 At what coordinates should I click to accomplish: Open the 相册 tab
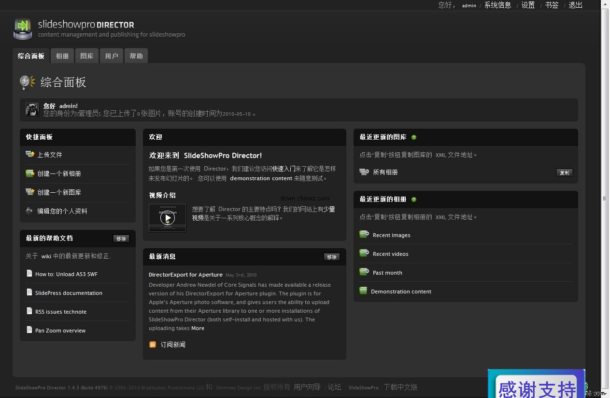pos(62,56)
